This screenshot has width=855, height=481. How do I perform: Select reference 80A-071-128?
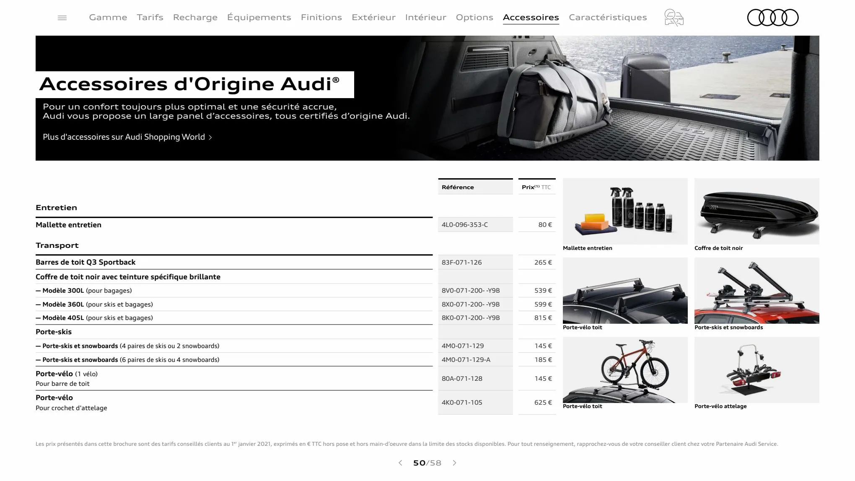pyautogui.click(x=462, y=379)
